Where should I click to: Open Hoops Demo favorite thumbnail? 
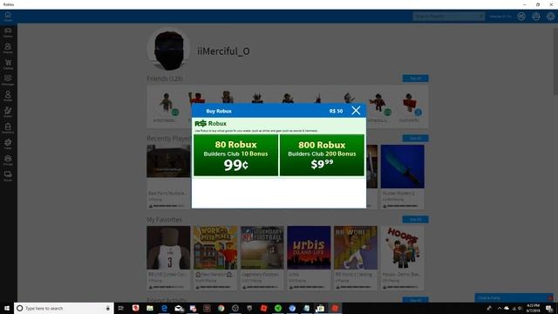click(x=403, y=248)
